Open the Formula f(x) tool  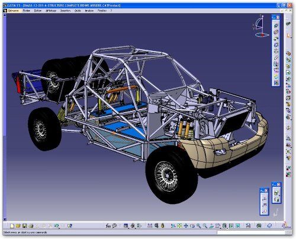(x=108, y=225)
